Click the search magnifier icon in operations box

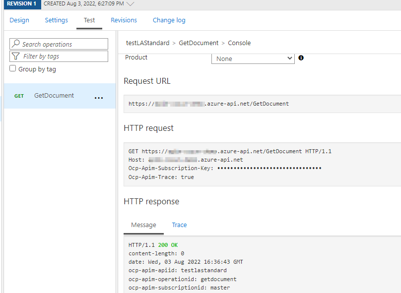(x=16, y=44)
